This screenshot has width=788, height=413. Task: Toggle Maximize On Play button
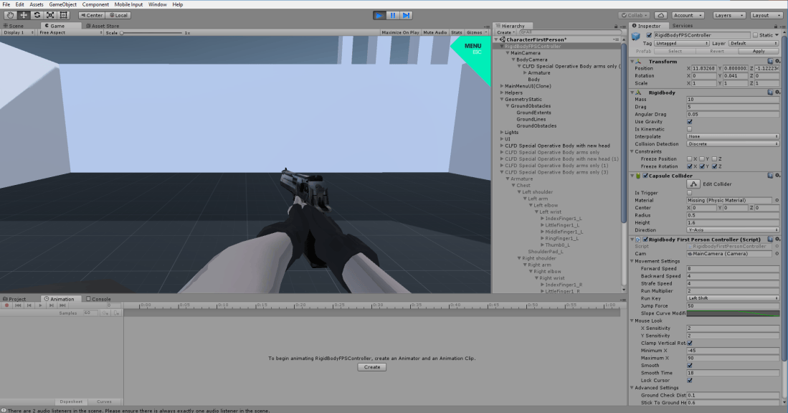400,33
